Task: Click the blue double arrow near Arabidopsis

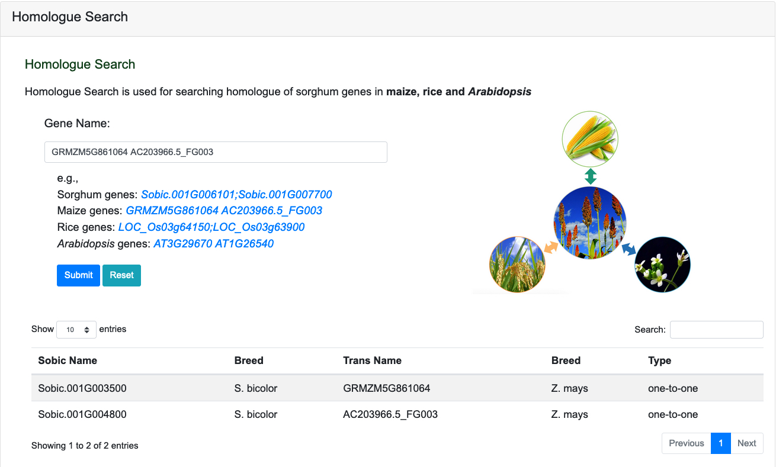Action: 628,249
